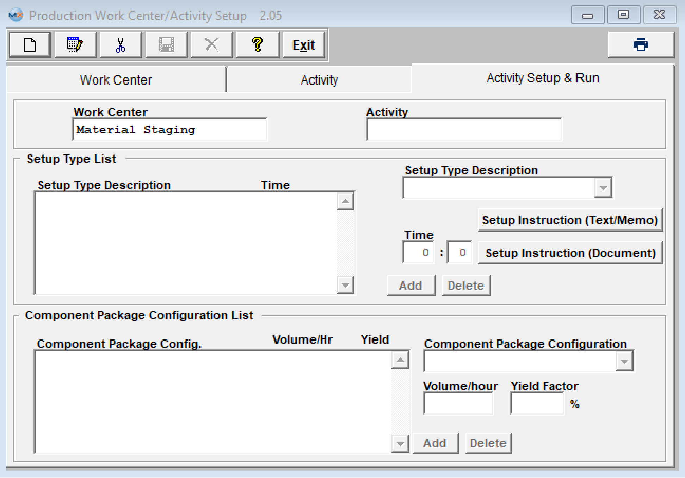The height and width of the screenshot is (478, 685).
Task: Select the Activity Setup & Run tab
Action: pos(542,78)
